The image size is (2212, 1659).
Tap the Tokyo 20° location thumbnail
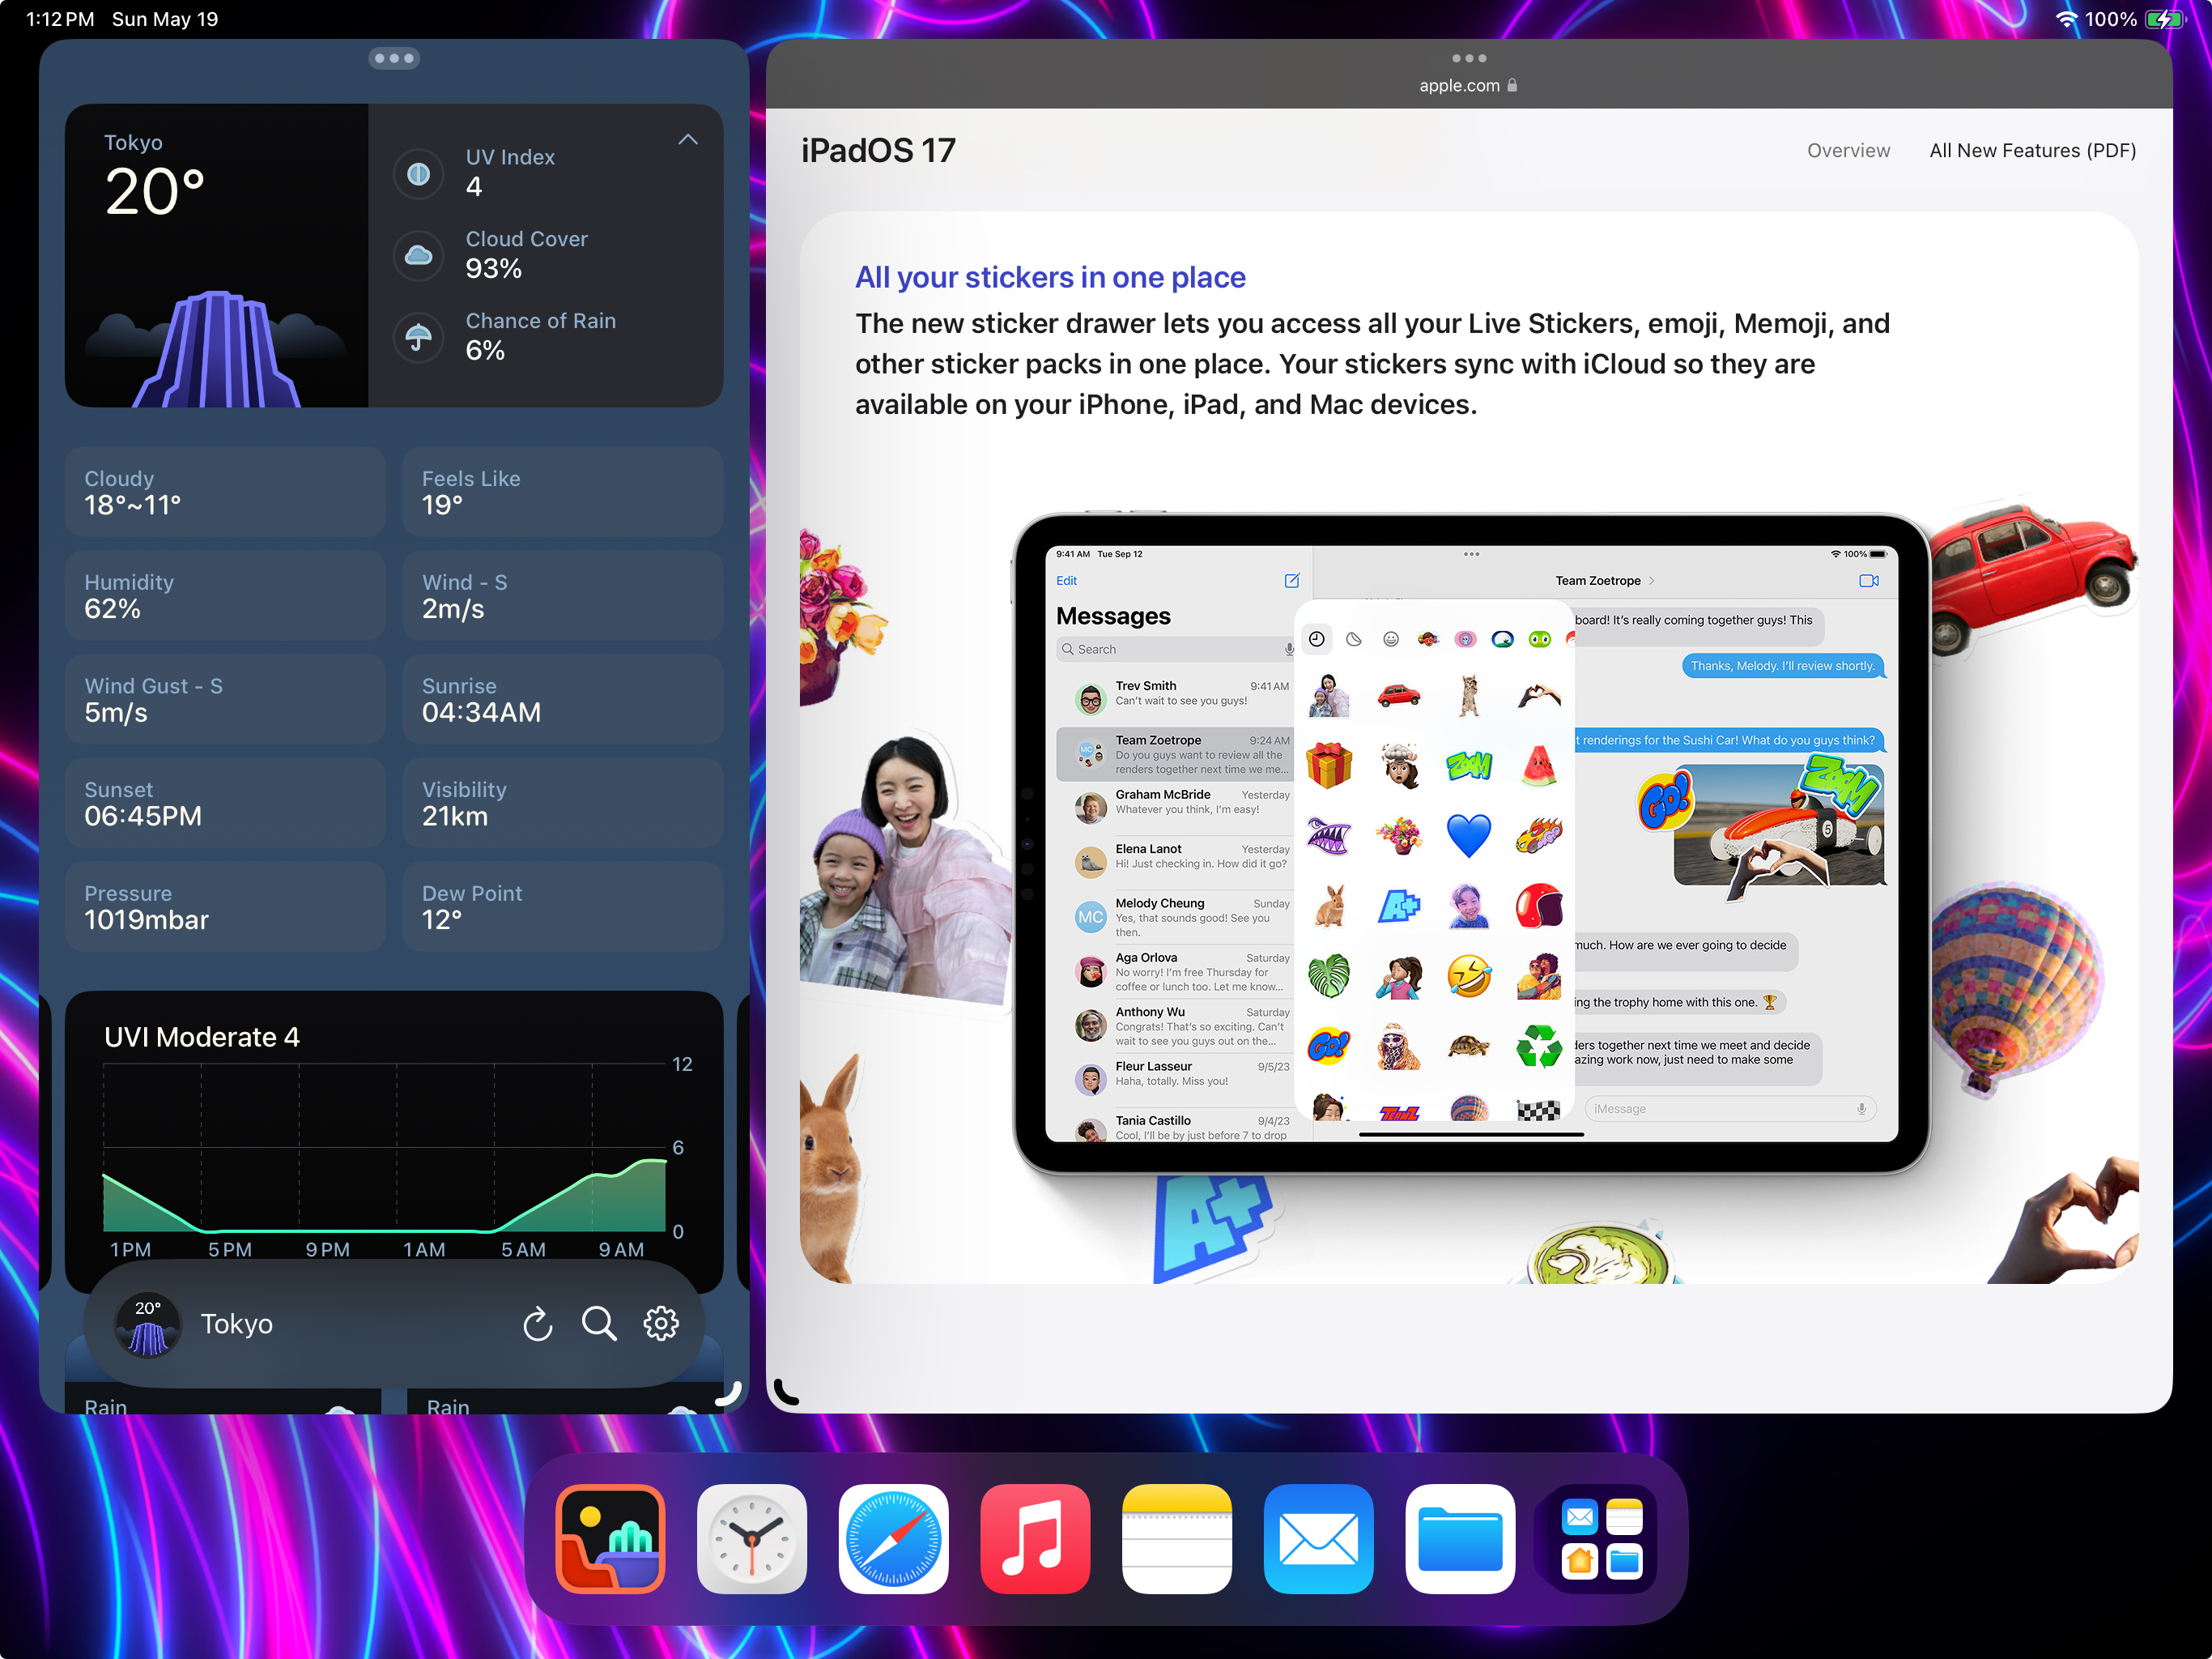[148, 1324]
